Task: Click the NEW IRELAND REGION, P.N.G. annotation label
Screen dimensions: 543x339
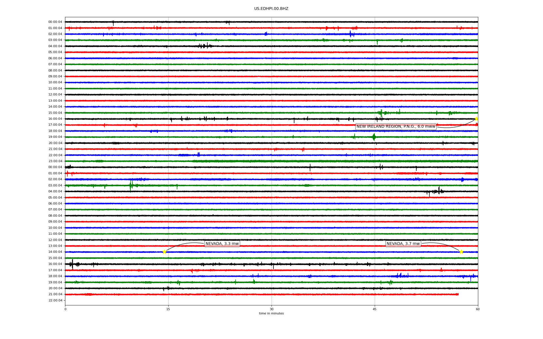Action: (396, 127)
